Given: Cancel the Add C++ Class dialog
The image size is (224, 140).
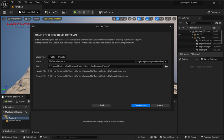Looking at the screenshot, I should 160,106.
